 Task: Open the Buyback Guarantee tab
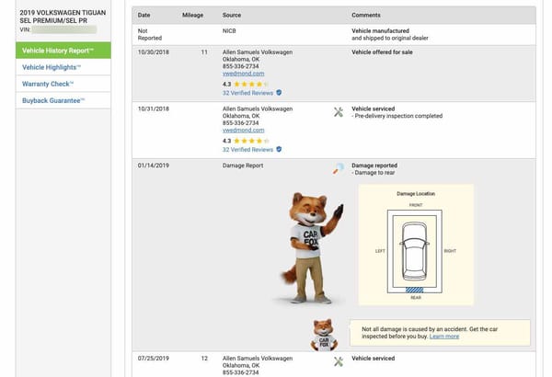63,100
